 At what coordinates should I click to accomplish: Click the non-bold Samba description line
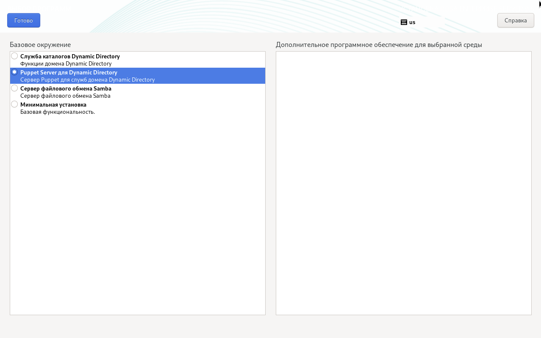pos(65,96)
